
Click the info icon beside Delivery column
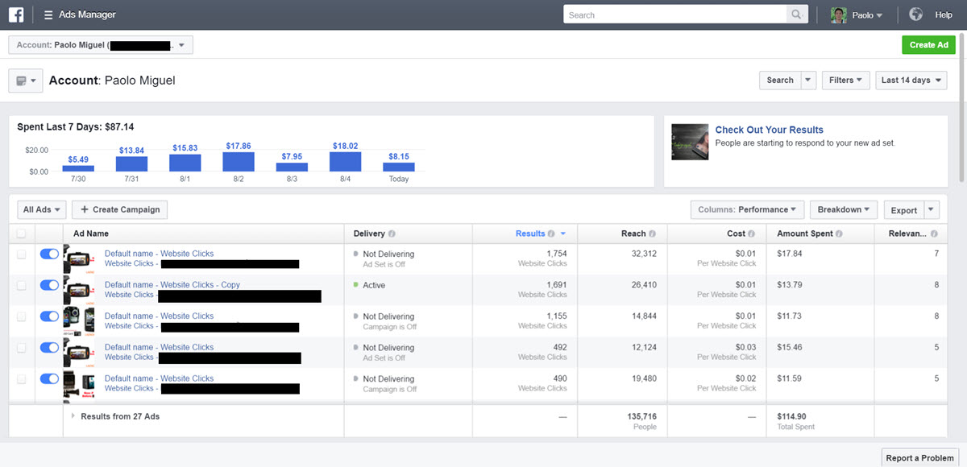(392, 233)
